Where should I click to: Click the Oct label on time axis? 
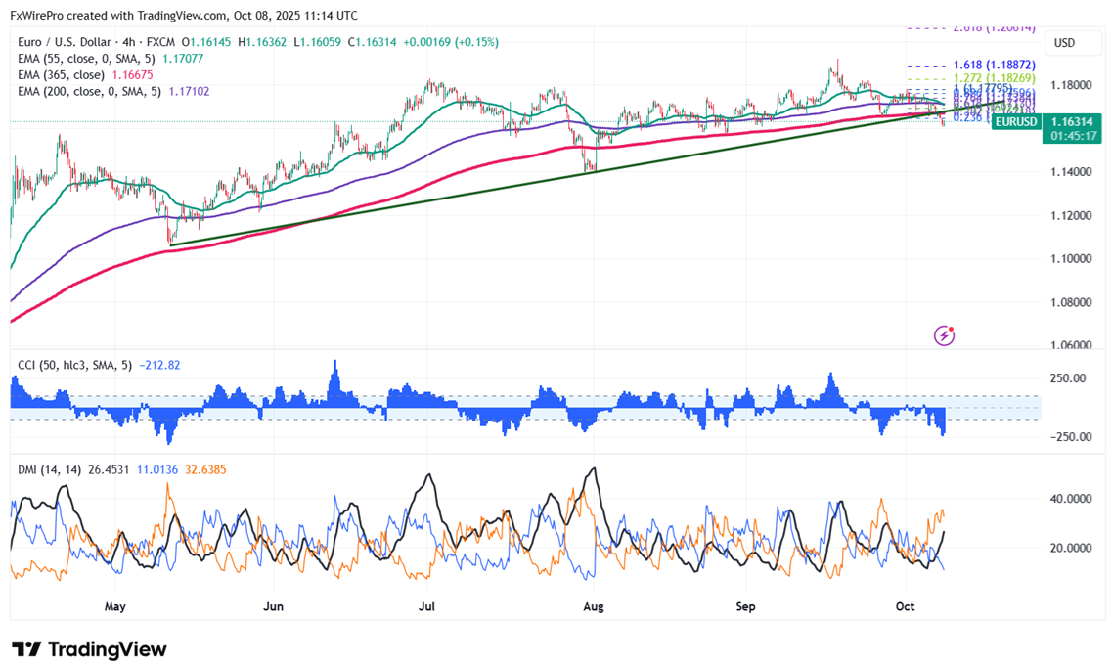(905, 606)
